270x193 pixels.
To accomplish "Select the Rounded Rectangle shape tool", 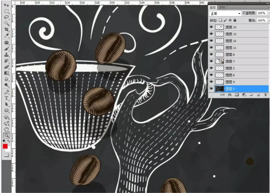I will [x=7, y=110].
